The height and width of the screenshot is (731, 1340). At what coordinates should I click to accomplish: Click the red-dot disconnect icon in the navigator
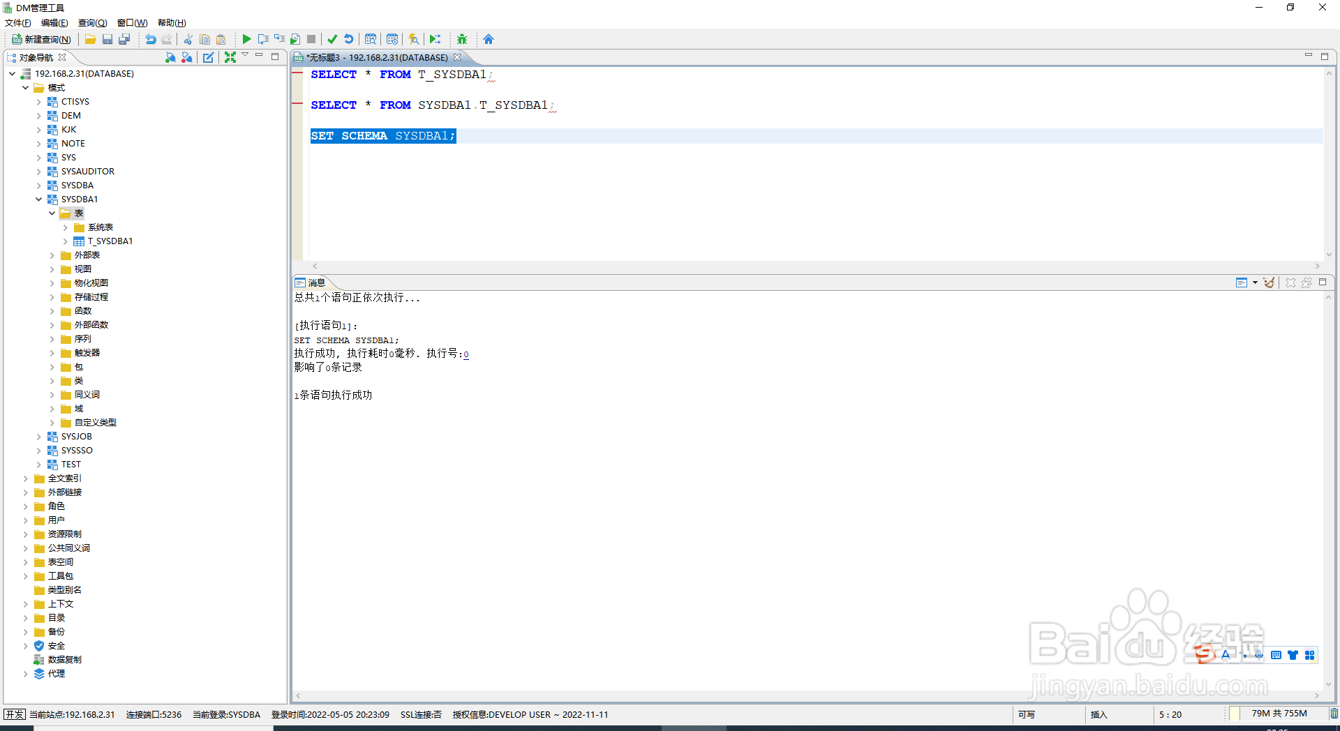tap(186, 57)
